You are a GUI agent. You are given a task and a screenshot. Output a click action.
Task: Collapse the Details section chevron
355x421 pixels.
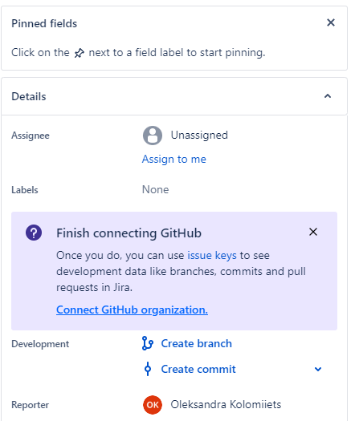[328, 96]
